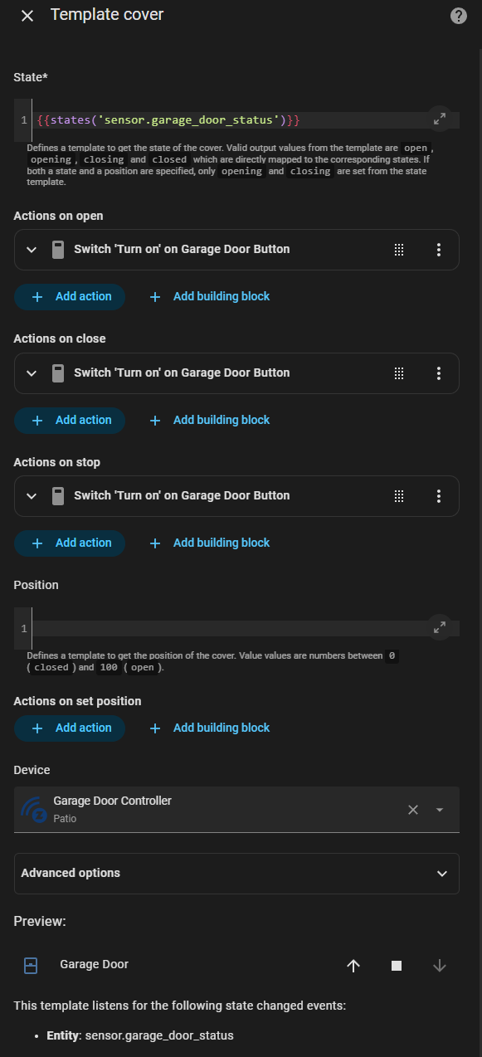Screen dimensions: 482x1057
Task: Grab drag handle on open action row
Action: click(399, 250)
